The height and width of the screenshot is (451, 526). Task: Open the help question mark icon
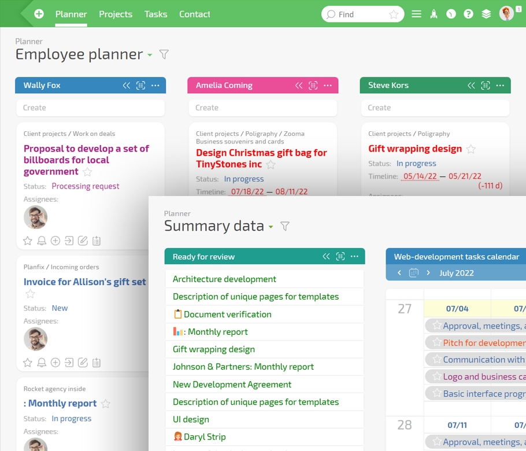[468, 14]
